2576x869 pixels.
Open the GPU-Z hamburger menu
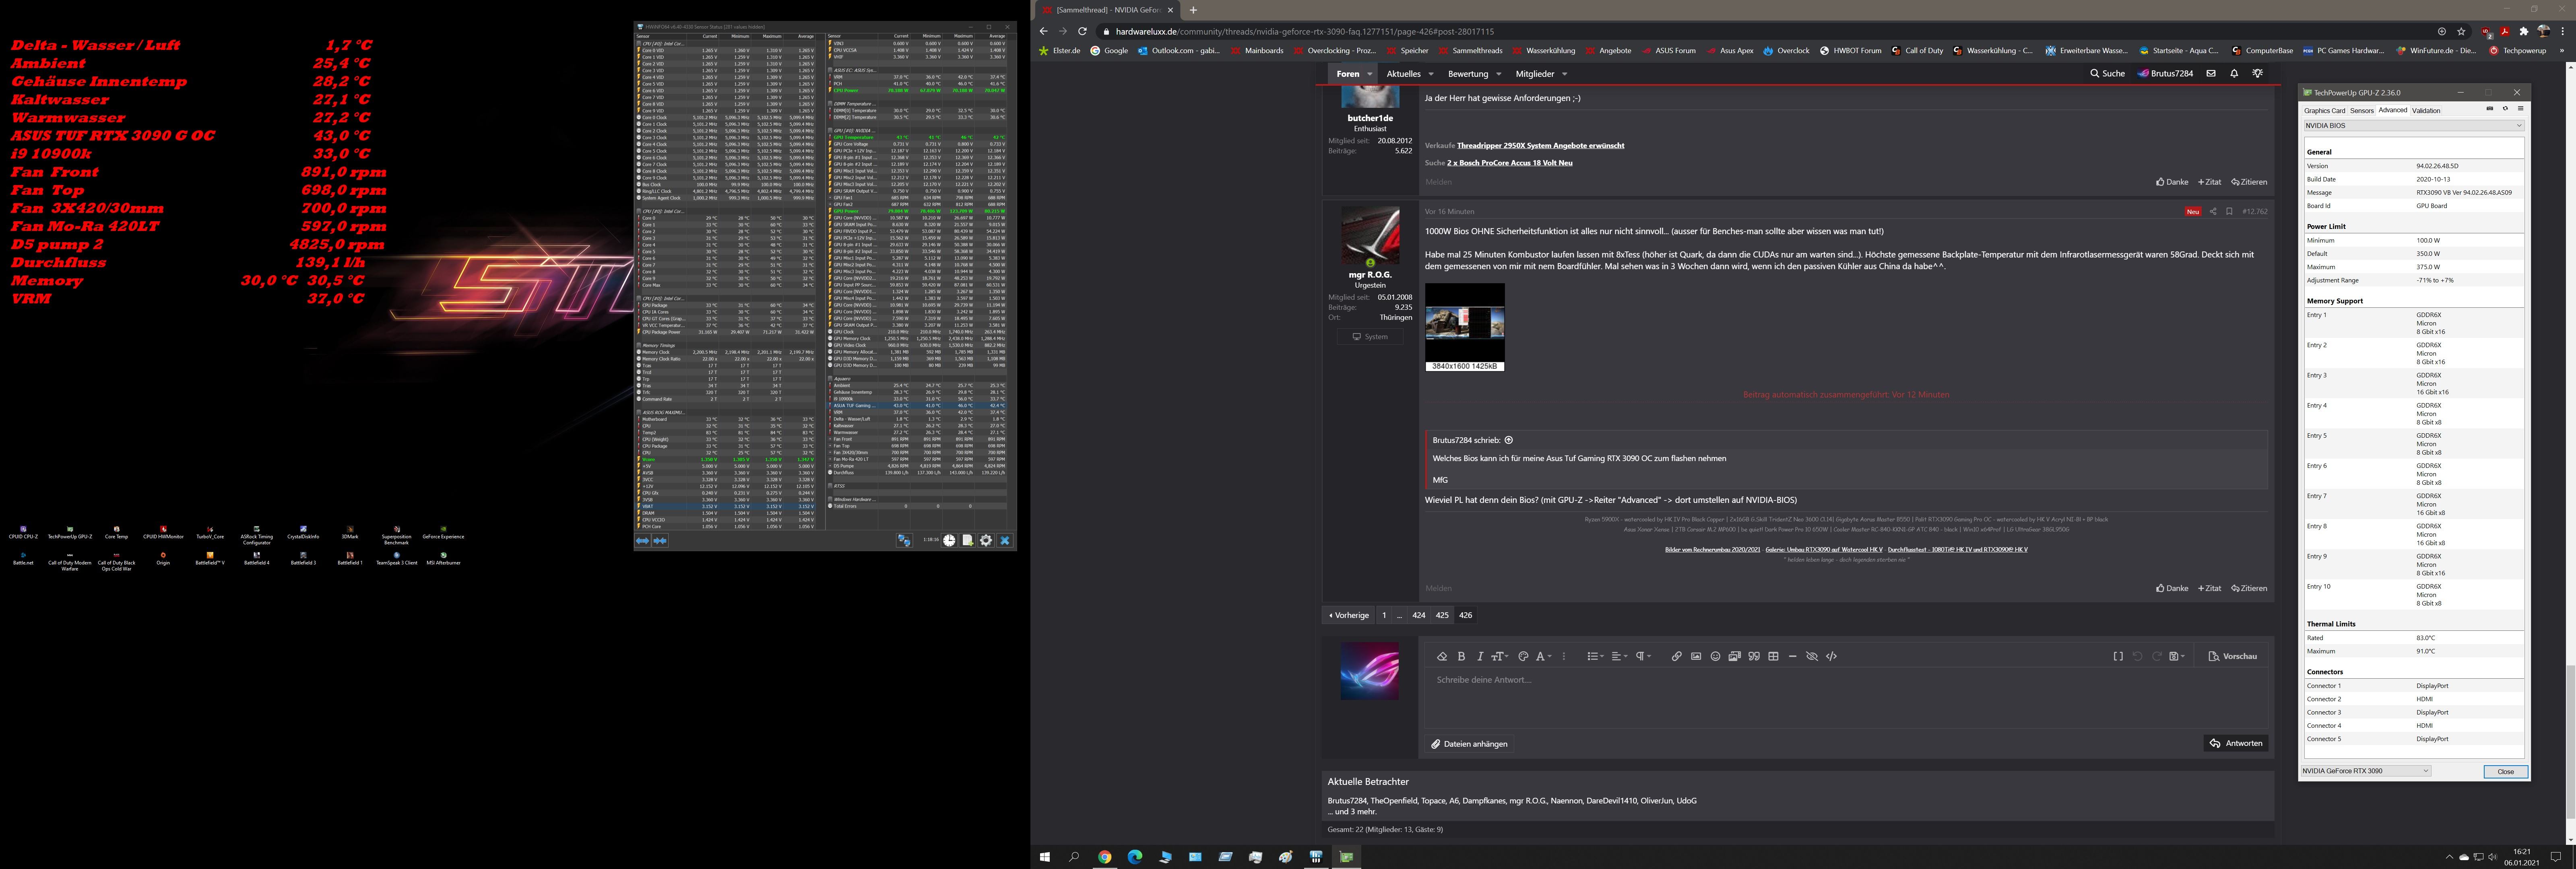click(x=2520, y=109)
